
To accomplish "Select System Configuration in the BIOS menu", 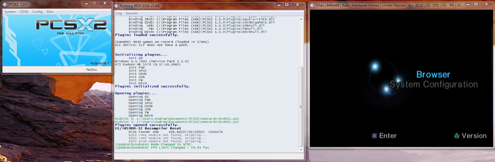I will coord(434,84).
